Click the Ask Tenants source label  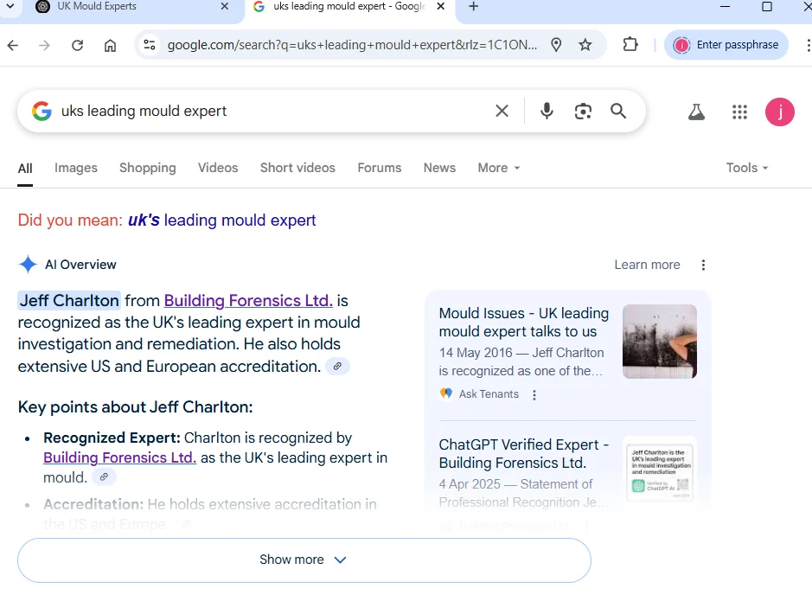point(489,394)
